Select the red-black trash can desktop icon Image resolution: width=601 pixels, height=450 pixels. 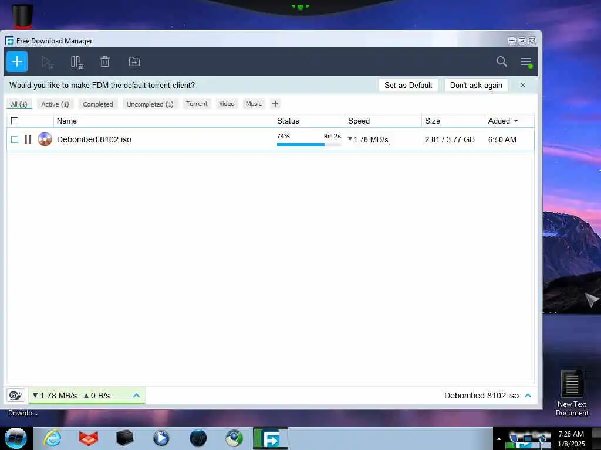pyautogui.click(x=23, y=16)
